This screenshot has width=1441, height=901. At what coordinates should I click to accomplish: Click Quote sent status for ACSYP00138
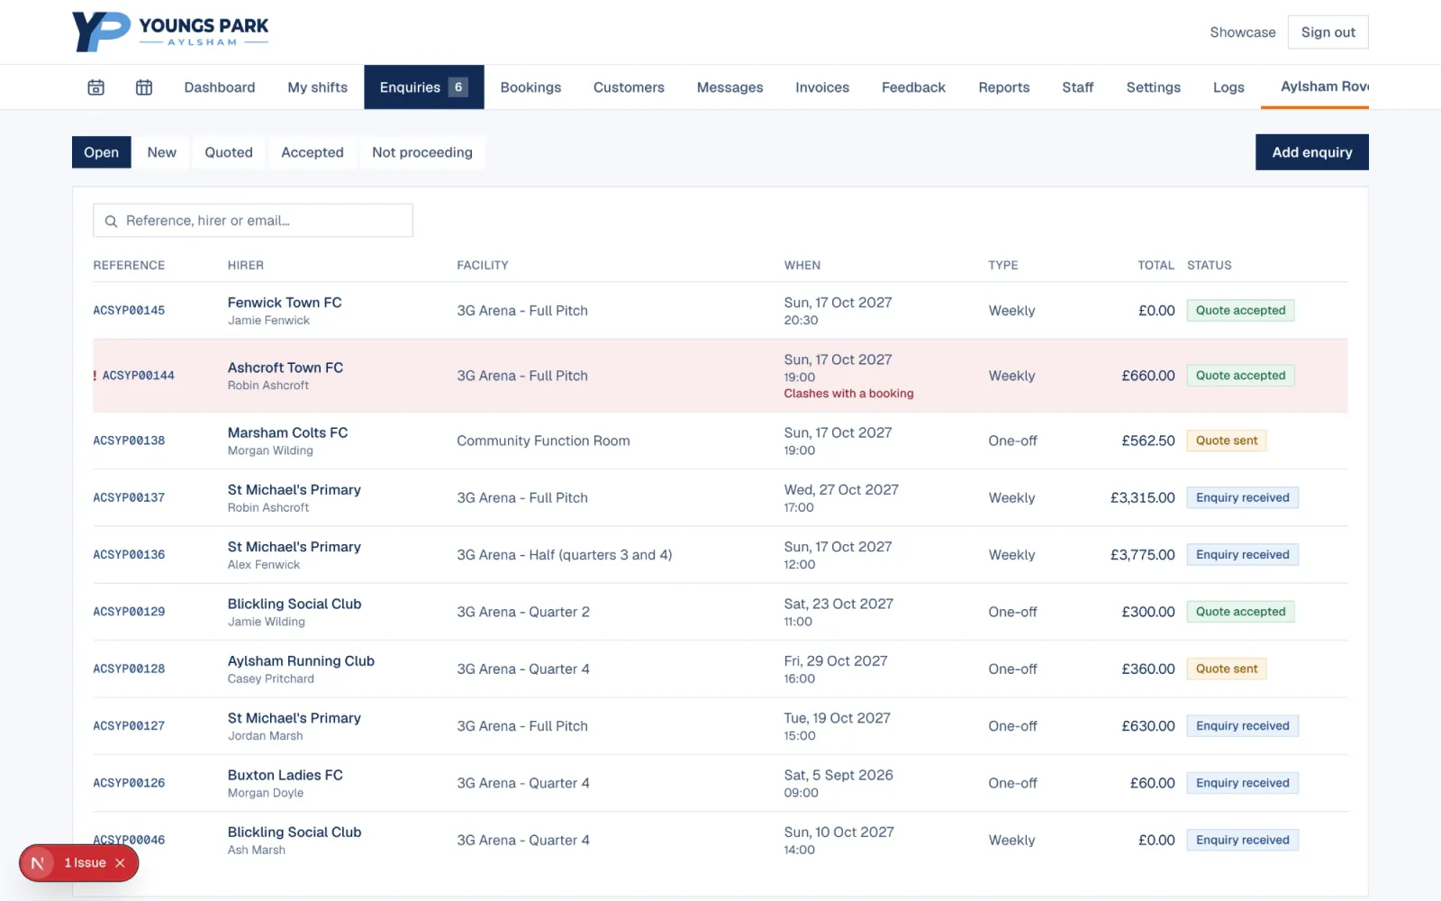coord(1227,441)
